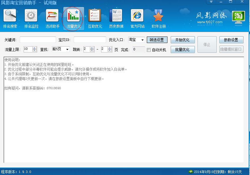Image resolution: width=250 pixels, height=175 pixels.
Task: Click the customer service QQ 87618690 text
Action: click(32, 88)
